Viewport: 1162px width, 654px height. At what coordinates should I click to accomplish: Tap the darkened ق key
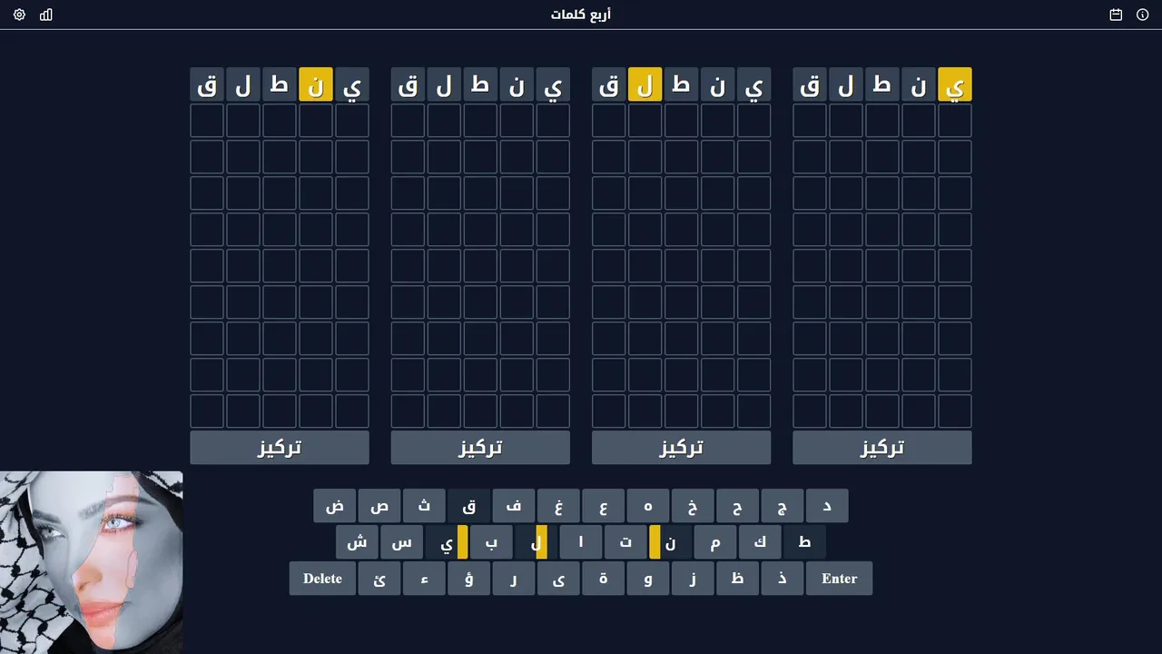tap(469, 506)
